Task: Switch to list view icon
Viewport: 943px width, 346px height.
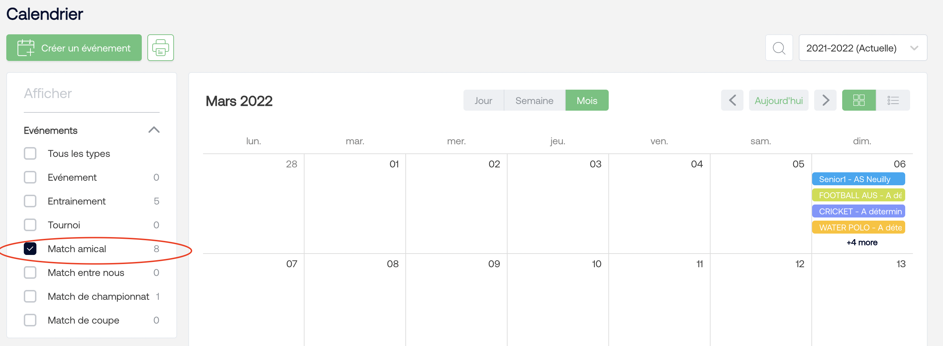Action: tap(893, 100)
